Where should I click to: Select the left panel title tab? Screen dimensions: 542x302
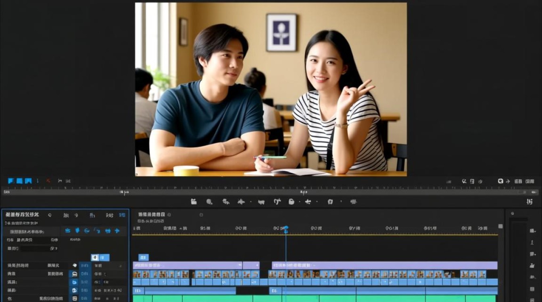(22, 215)
